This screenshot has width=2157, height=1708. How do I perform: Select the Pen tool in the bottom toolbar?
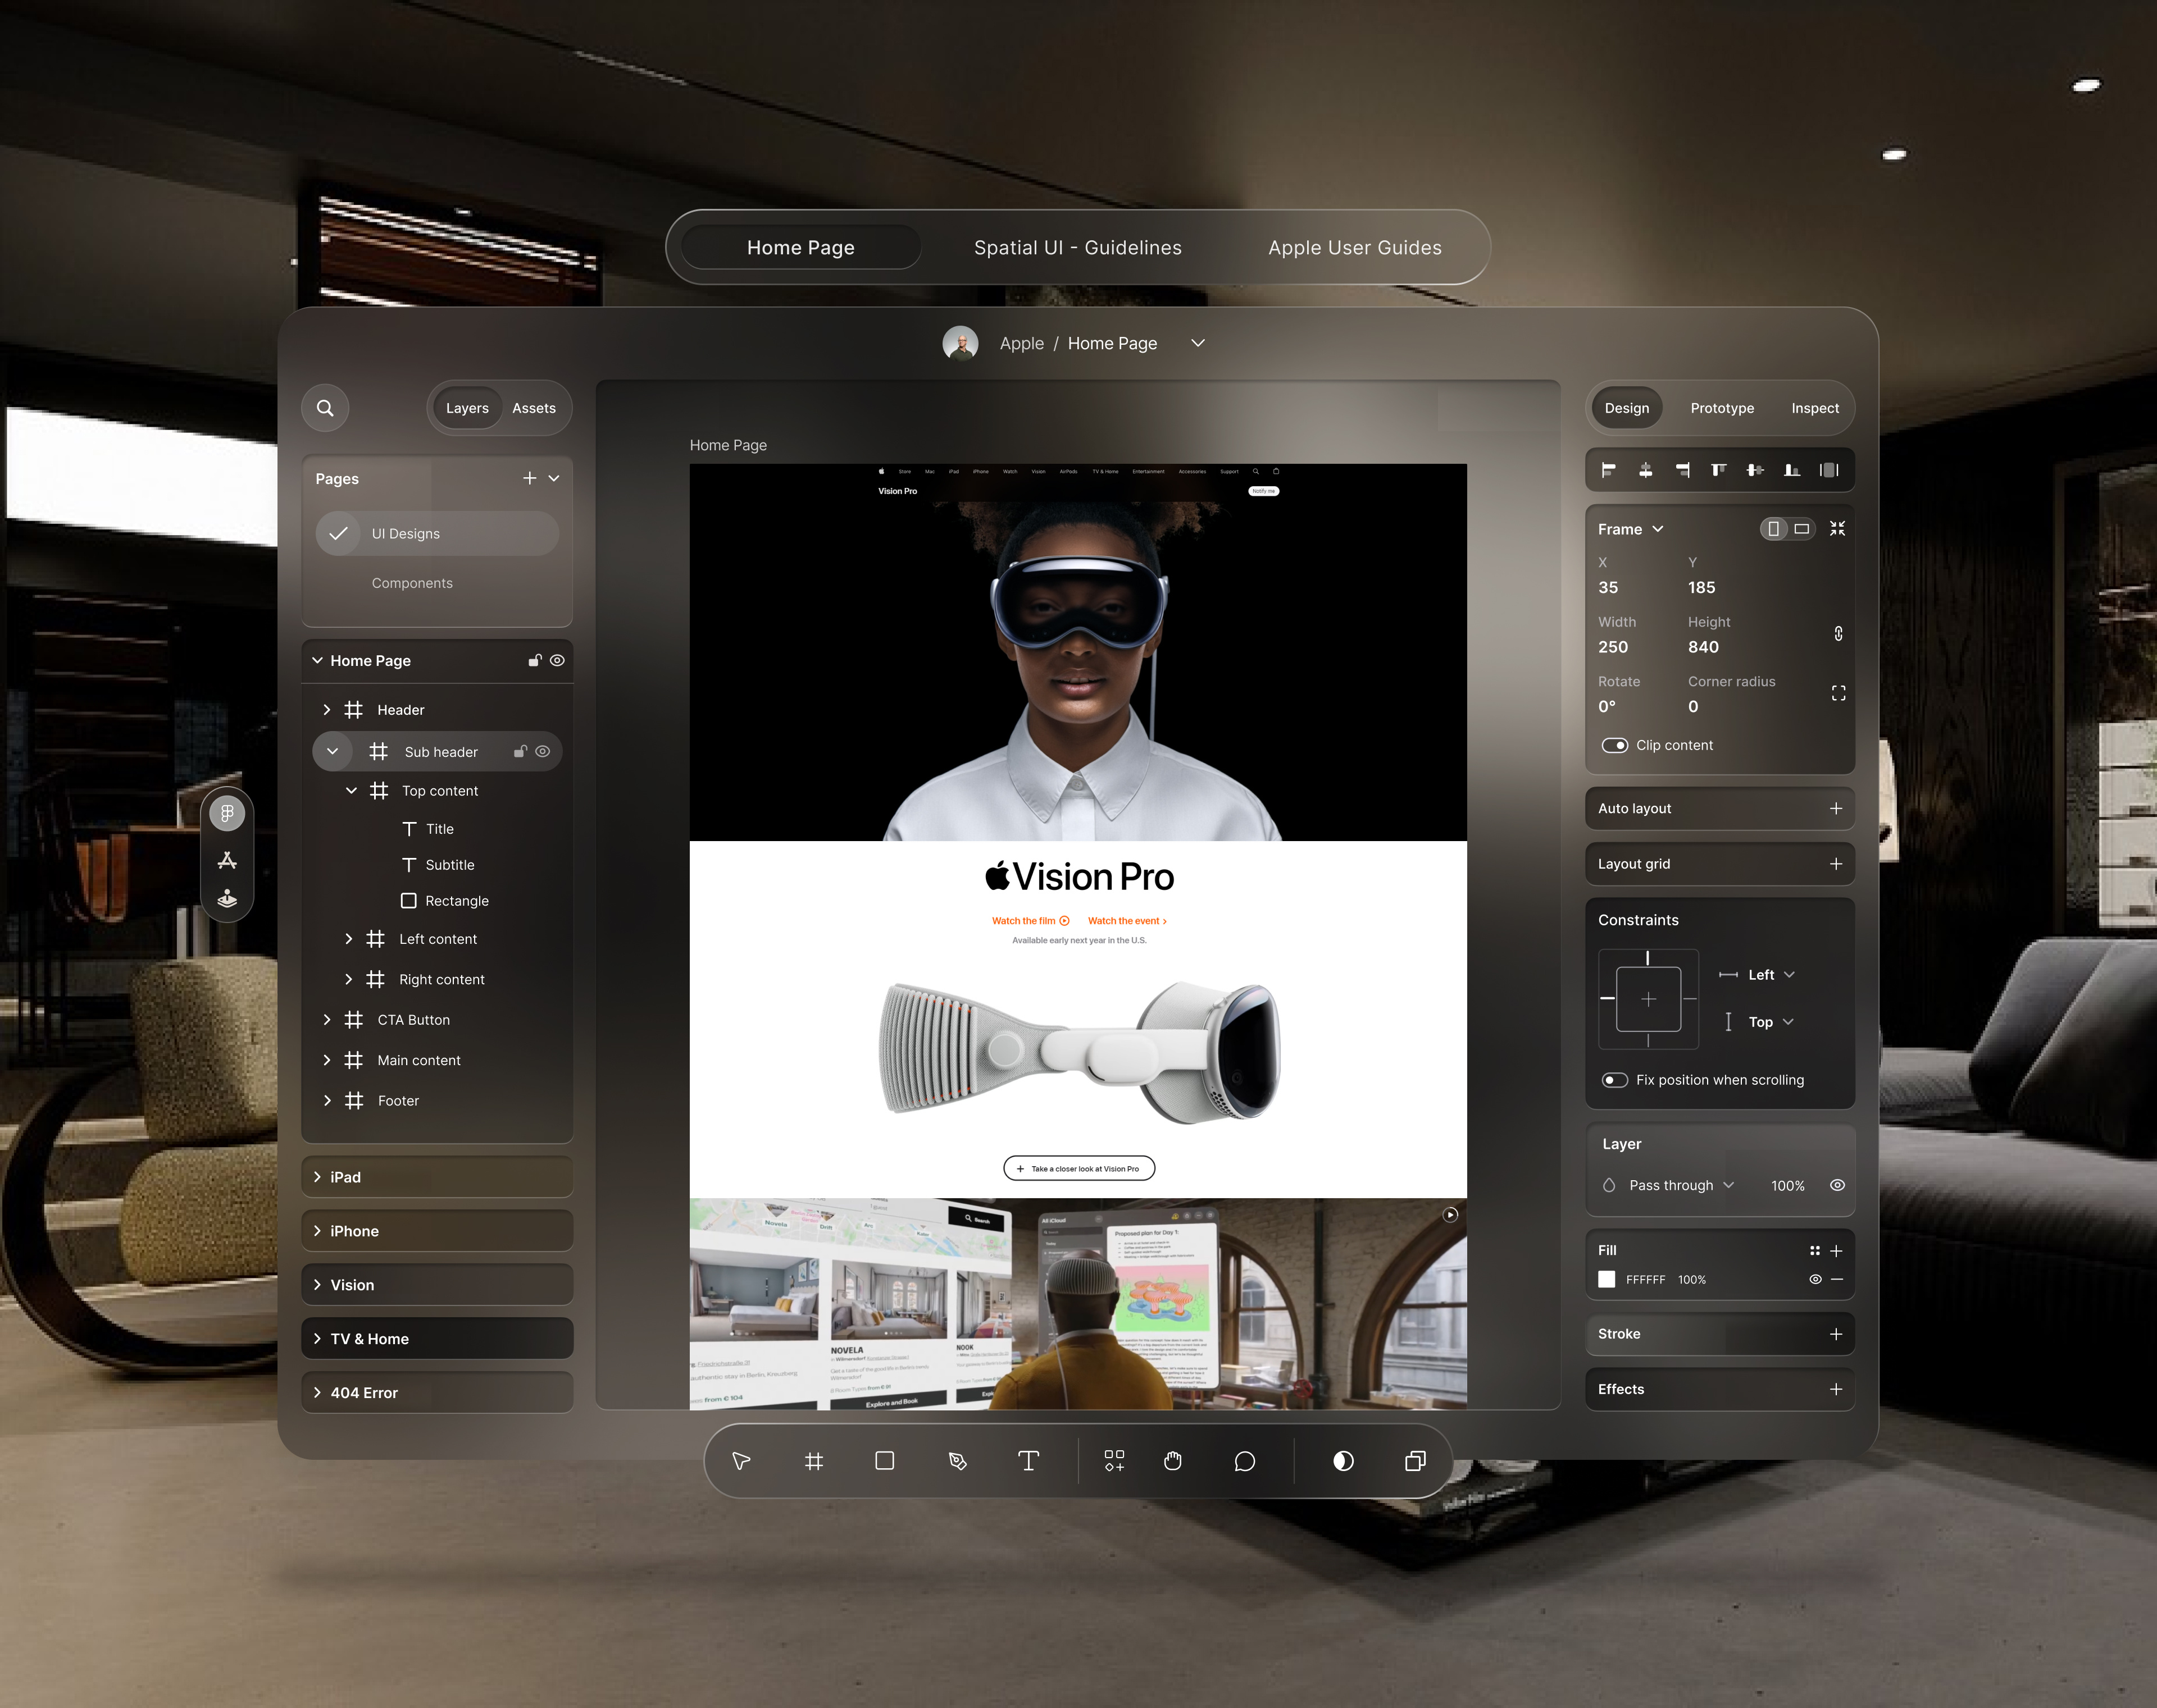(x=957, y=1461)
